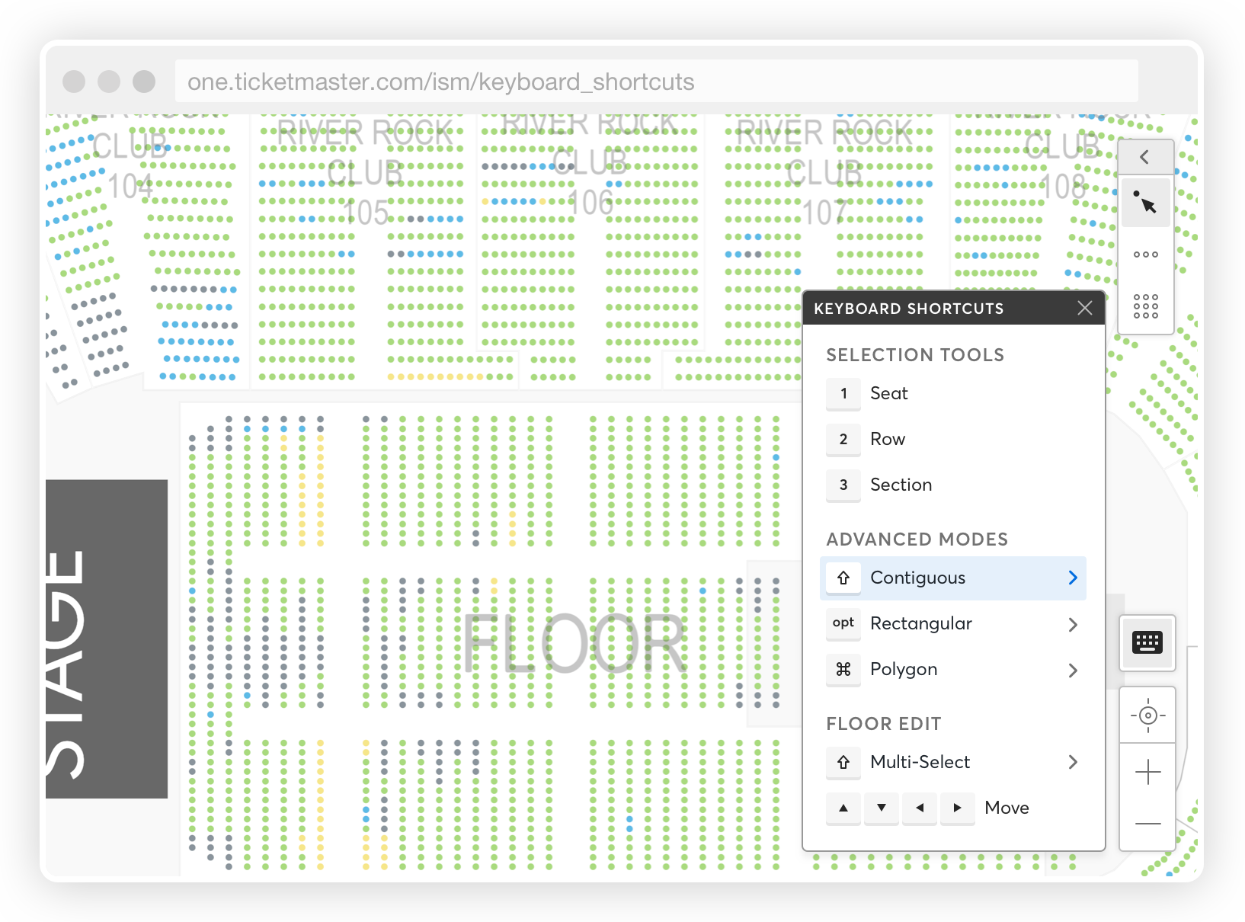The width and height of the screenshot is (1245, 922).
Task: Click the up arrow Move key
Action: coord(843,808)
